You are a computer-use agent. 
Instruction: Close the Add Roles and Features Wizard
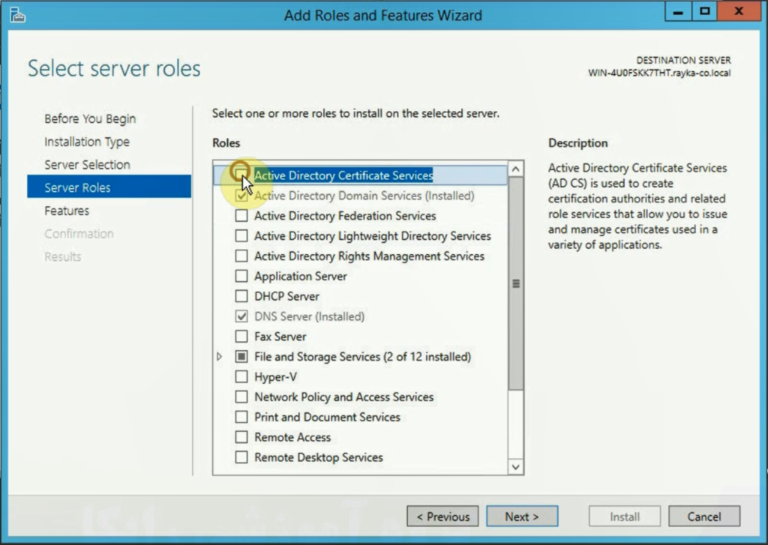pyautogui.click(x=739, y=11)
